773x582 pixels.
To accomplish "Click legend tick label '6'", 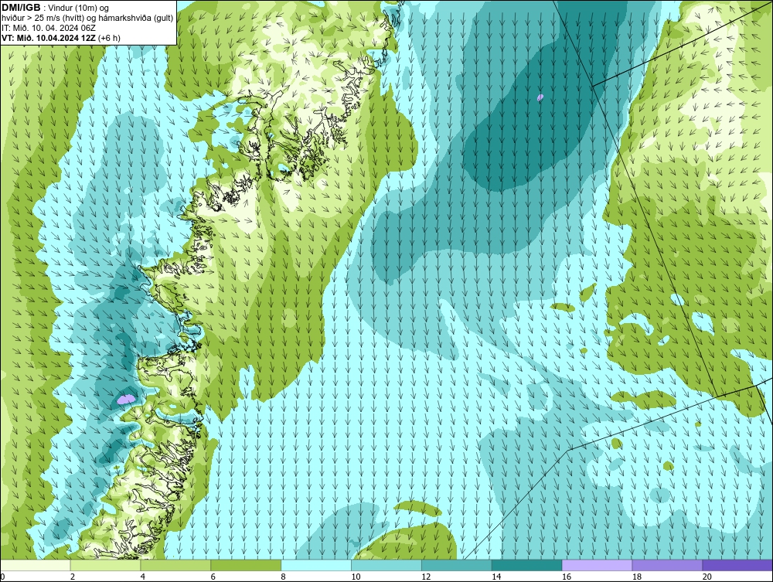I will click(x=213, y=577).
